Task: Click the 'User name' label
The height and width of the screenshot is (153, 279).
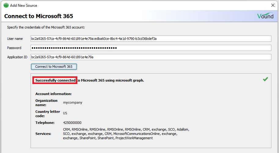Action: click(15, 39)
